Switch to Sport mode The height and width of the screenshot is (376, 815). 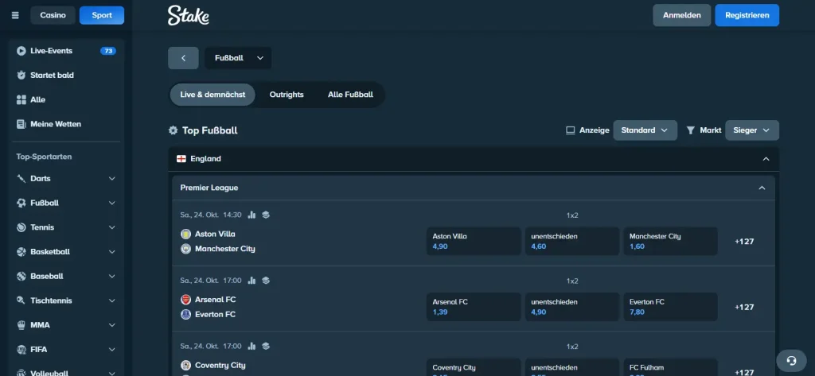tap(102, 16)
